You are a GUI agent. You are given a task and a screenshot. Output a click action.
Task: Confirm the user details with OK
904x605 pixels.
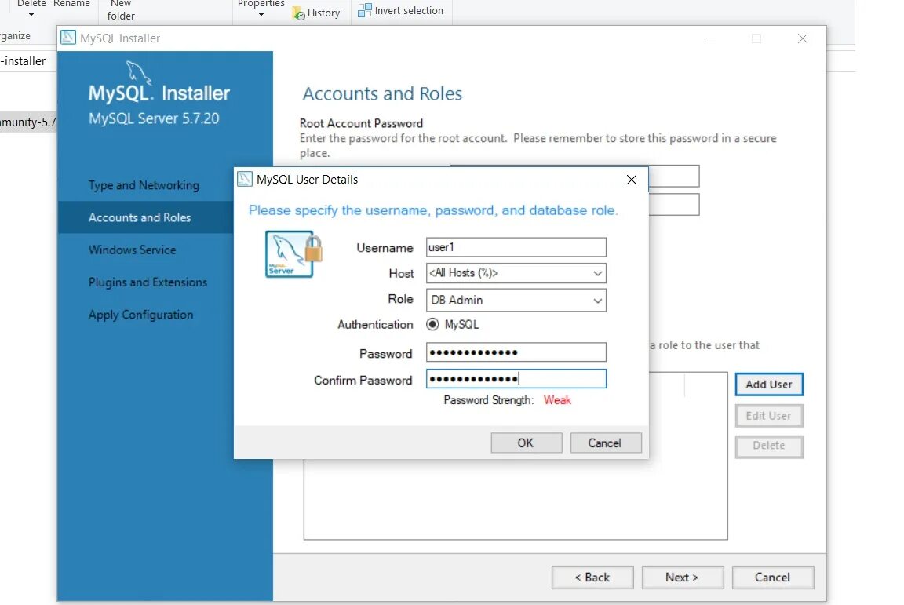[x=527, y=443]
